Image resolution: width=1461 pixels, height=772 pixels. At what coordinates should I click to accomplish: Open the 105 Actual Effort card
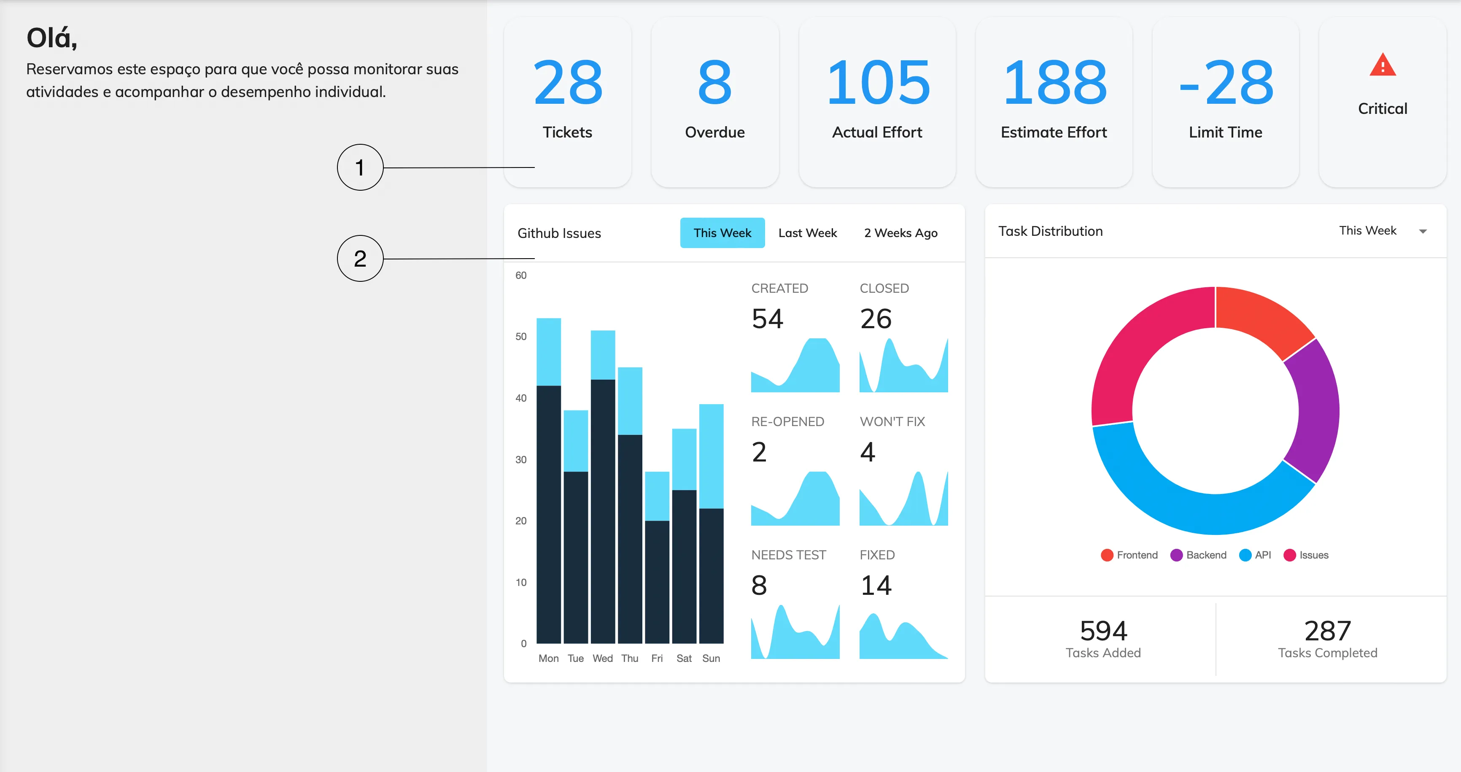click(877, 102)
